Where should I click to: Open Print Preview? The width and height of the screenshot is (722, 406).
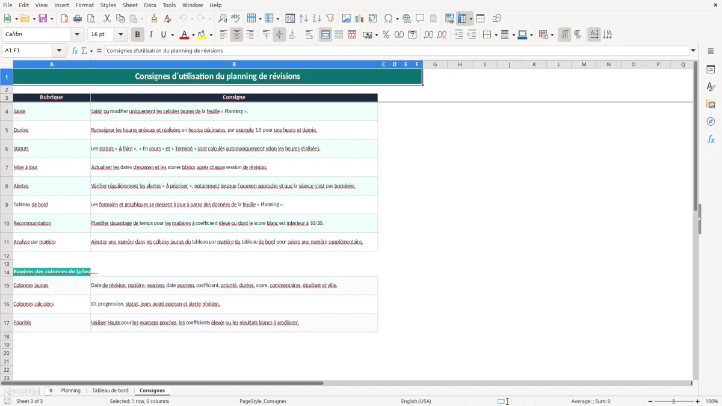(91, 19)
